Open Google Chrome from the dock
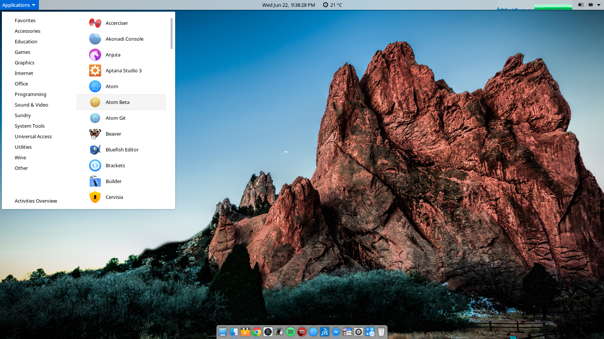 (x=257, y=332)
